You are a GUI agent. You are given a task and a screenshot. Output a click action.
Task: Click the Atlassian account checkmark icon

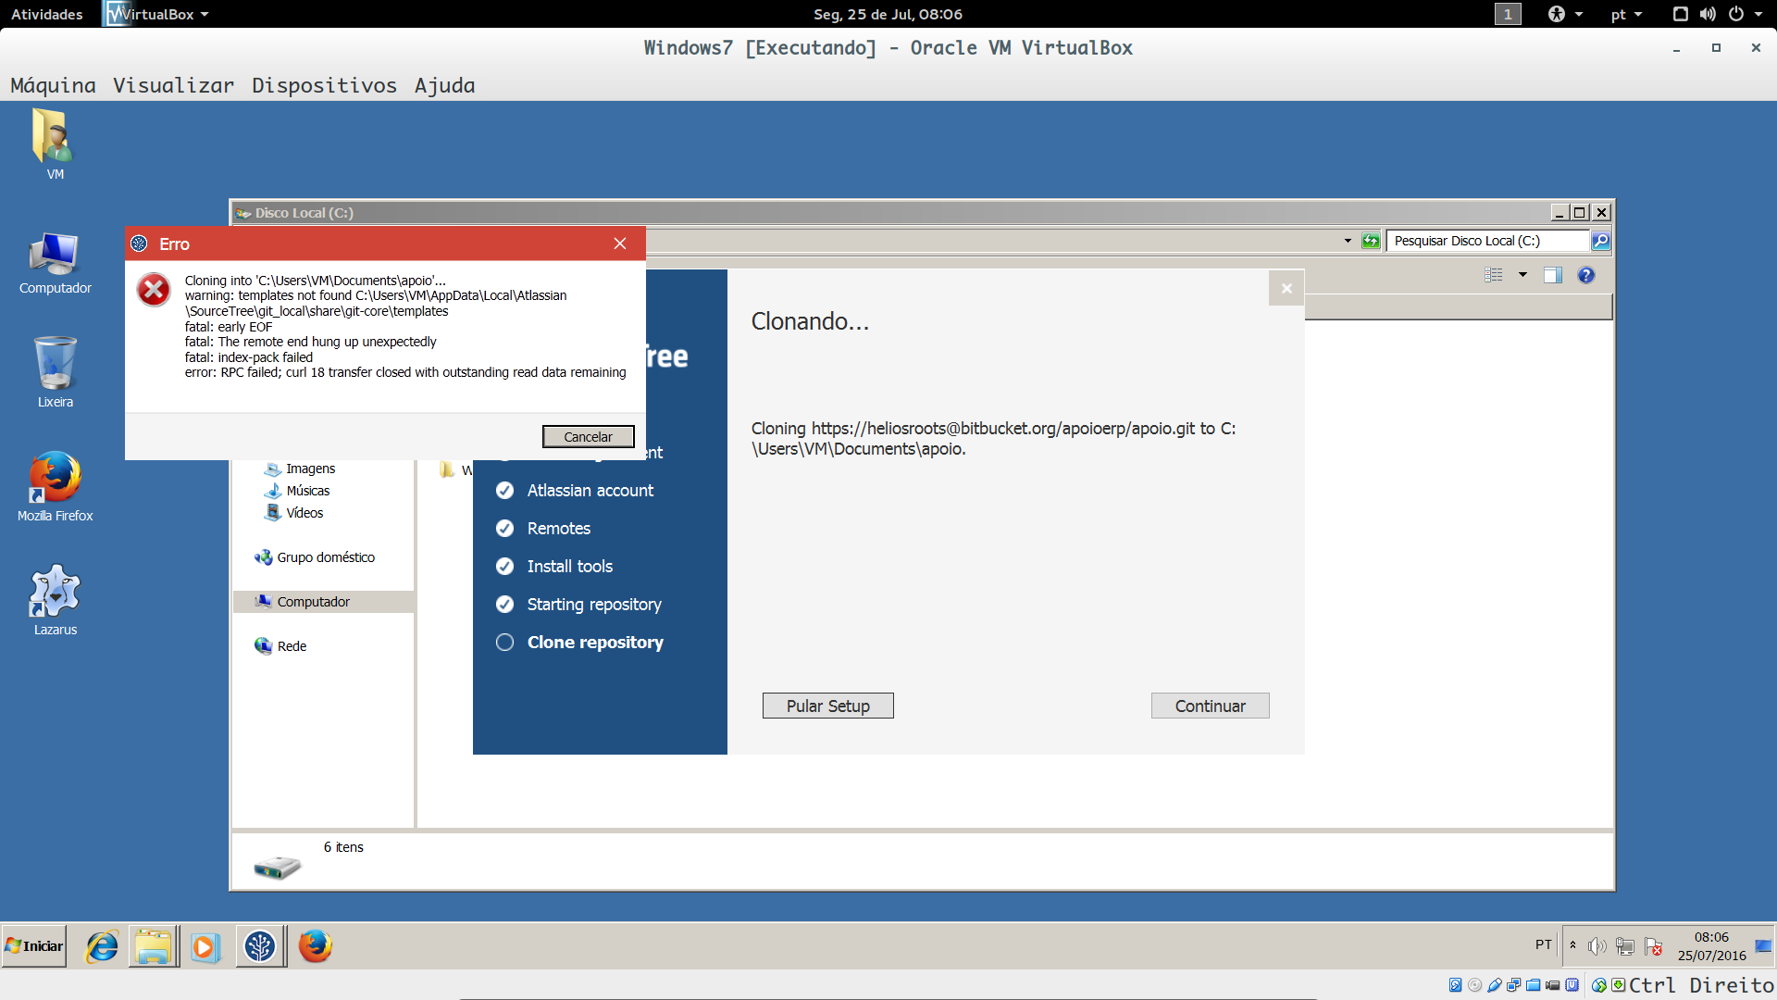(x=504, y=491)
